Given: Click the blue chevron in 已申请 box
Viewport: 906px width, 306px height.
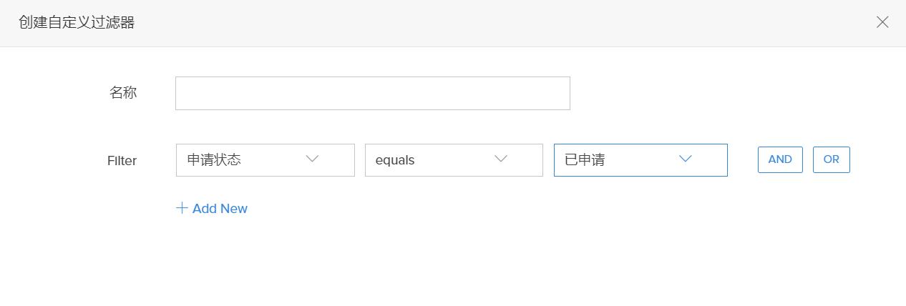Looking at the screenshot, I should pos(686,159).
